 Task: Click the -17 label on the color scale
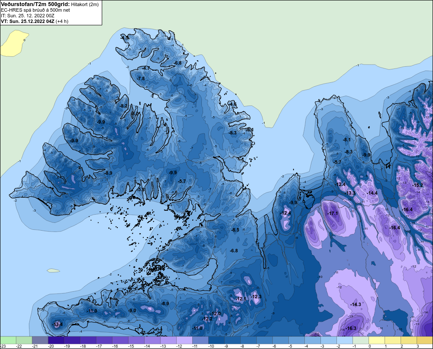click(99, 346)
